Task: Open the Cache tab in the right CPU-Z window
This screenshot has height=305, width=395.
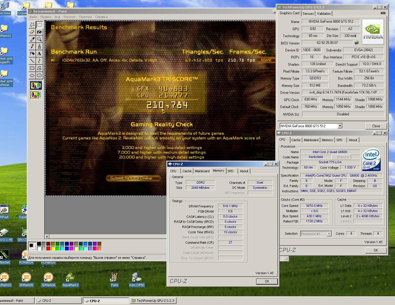Action: [296, 140]
